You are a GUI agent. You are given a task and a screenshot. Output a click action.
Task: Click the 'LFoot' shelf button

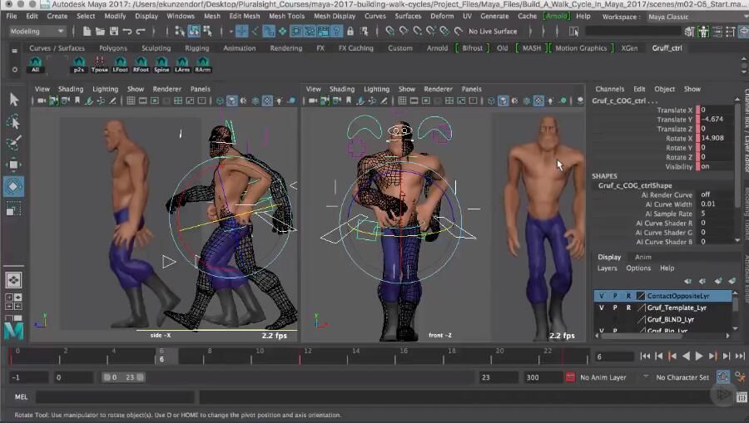point(121,64)
